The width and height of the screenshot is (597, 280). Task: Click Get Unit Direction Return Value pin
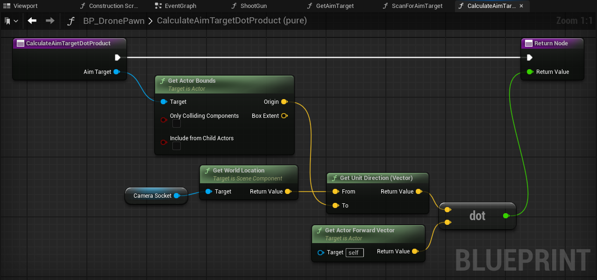pyautogui.click(x=419, y=191)
